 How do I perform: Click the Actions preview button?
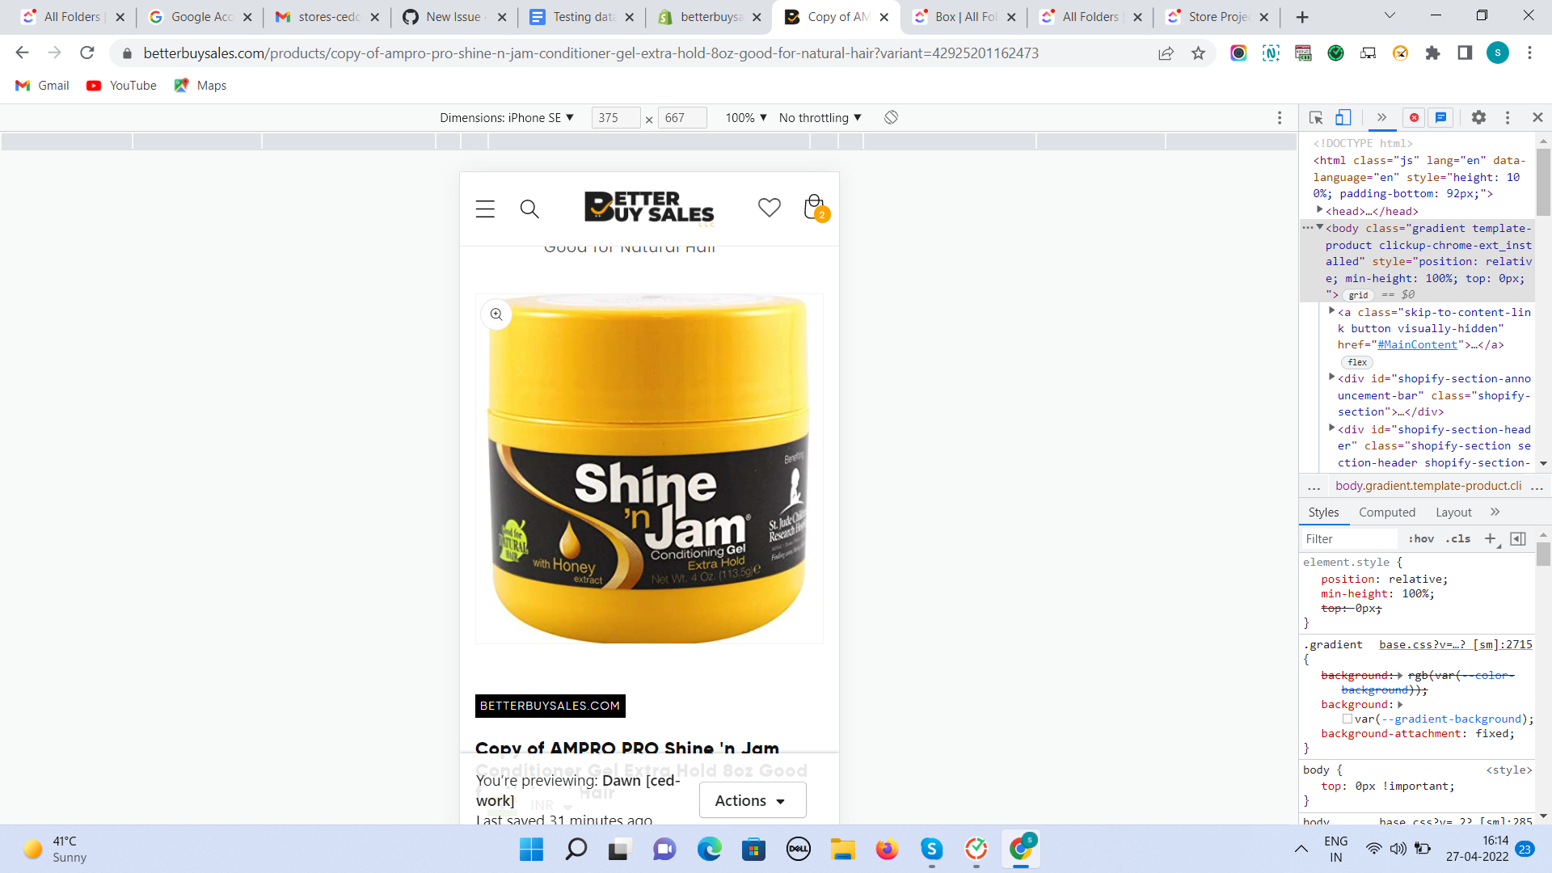752,800
